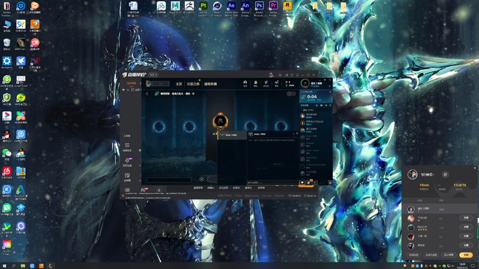Open the Maya 2020 desktop shortcut
This screenshot has height=269, width=479.
[175, 6]
